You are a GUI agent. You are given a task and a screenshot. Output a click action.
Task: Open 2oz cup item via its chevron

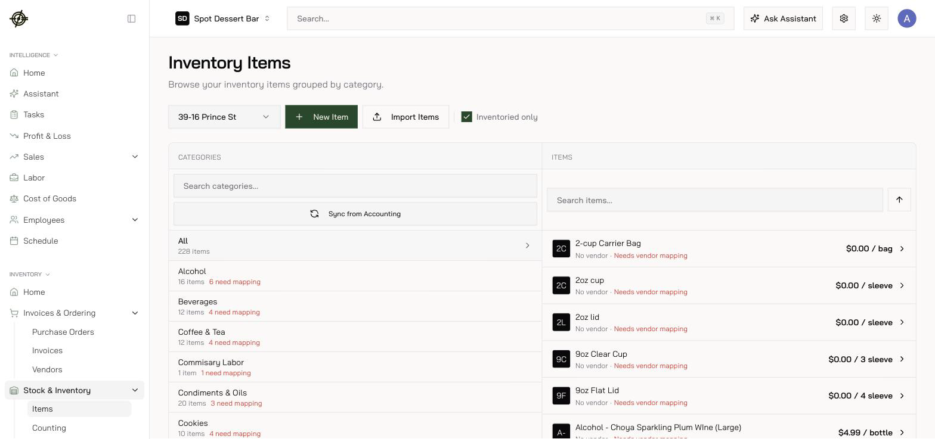coord(902,285)
